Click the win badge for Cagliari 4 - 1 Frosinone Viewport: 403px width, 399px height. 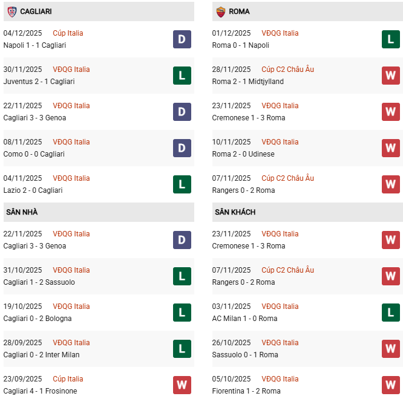[182, 385]
